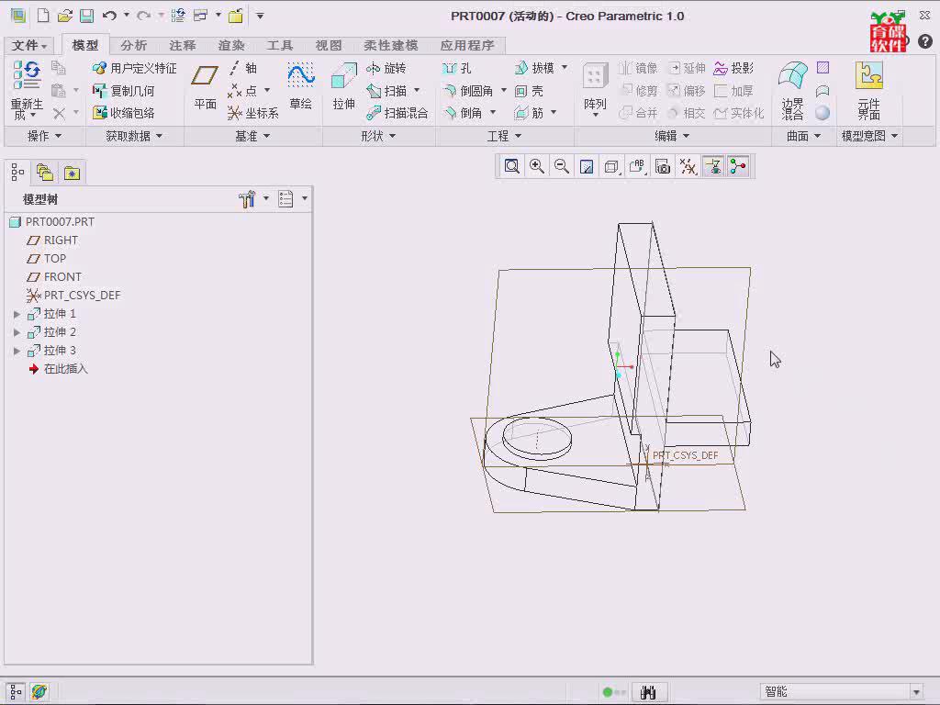Click the 用户定义特征 user-defined feature tool
Screen dimensions: 940x705
click(134, 68)
